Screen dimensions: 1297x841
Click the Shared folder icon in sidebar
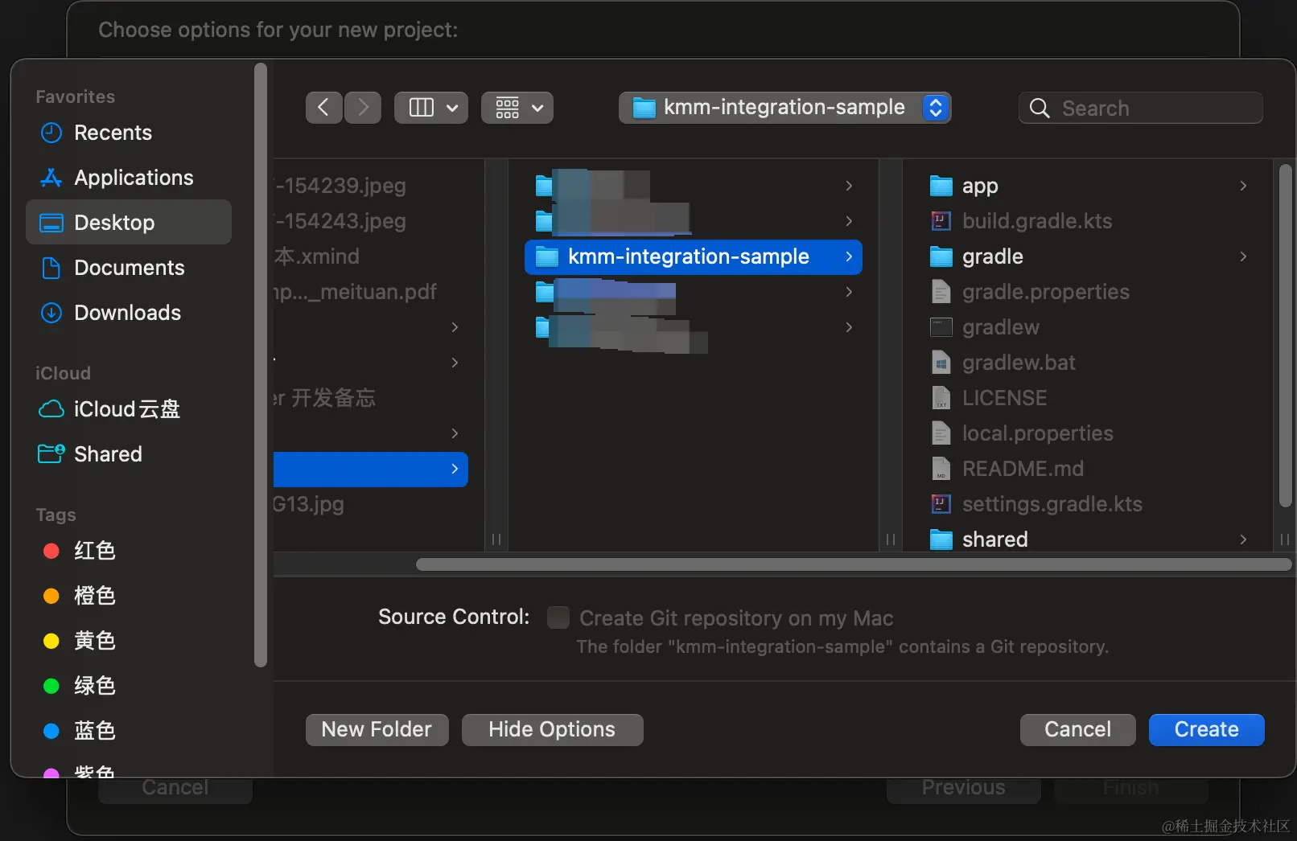tap(51, 454)
